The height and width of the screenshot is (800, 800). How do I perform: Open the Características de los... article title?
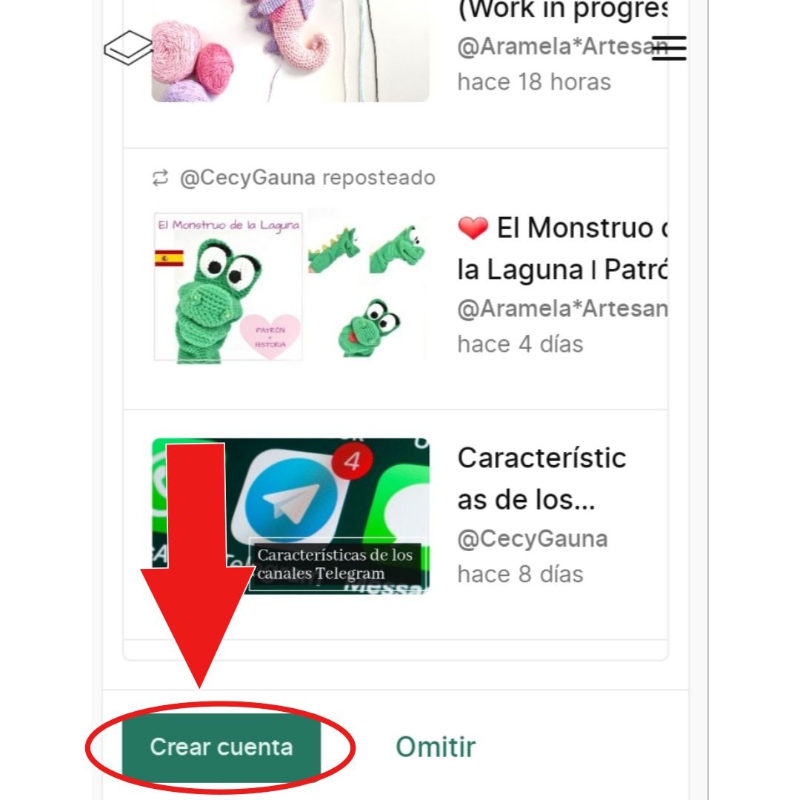coord(541,478)
